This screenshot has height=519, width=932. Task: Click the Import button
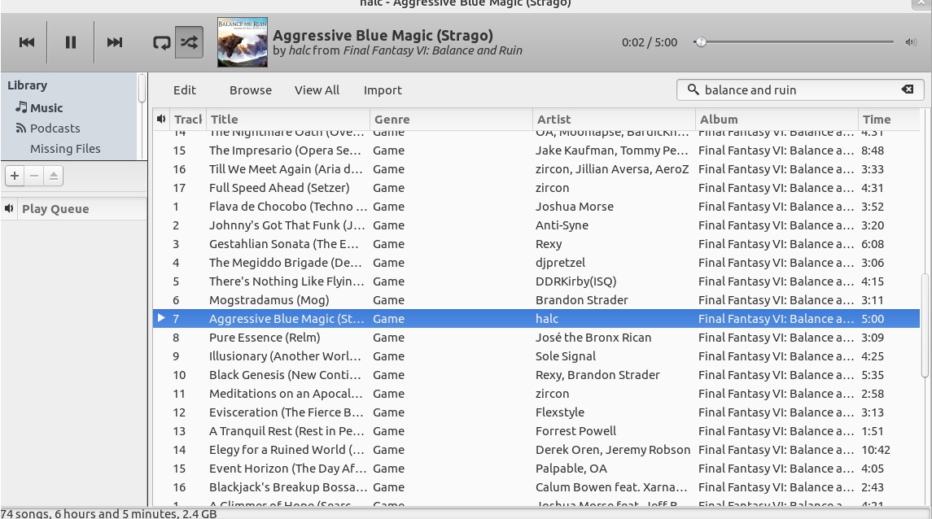coord(383,90)
